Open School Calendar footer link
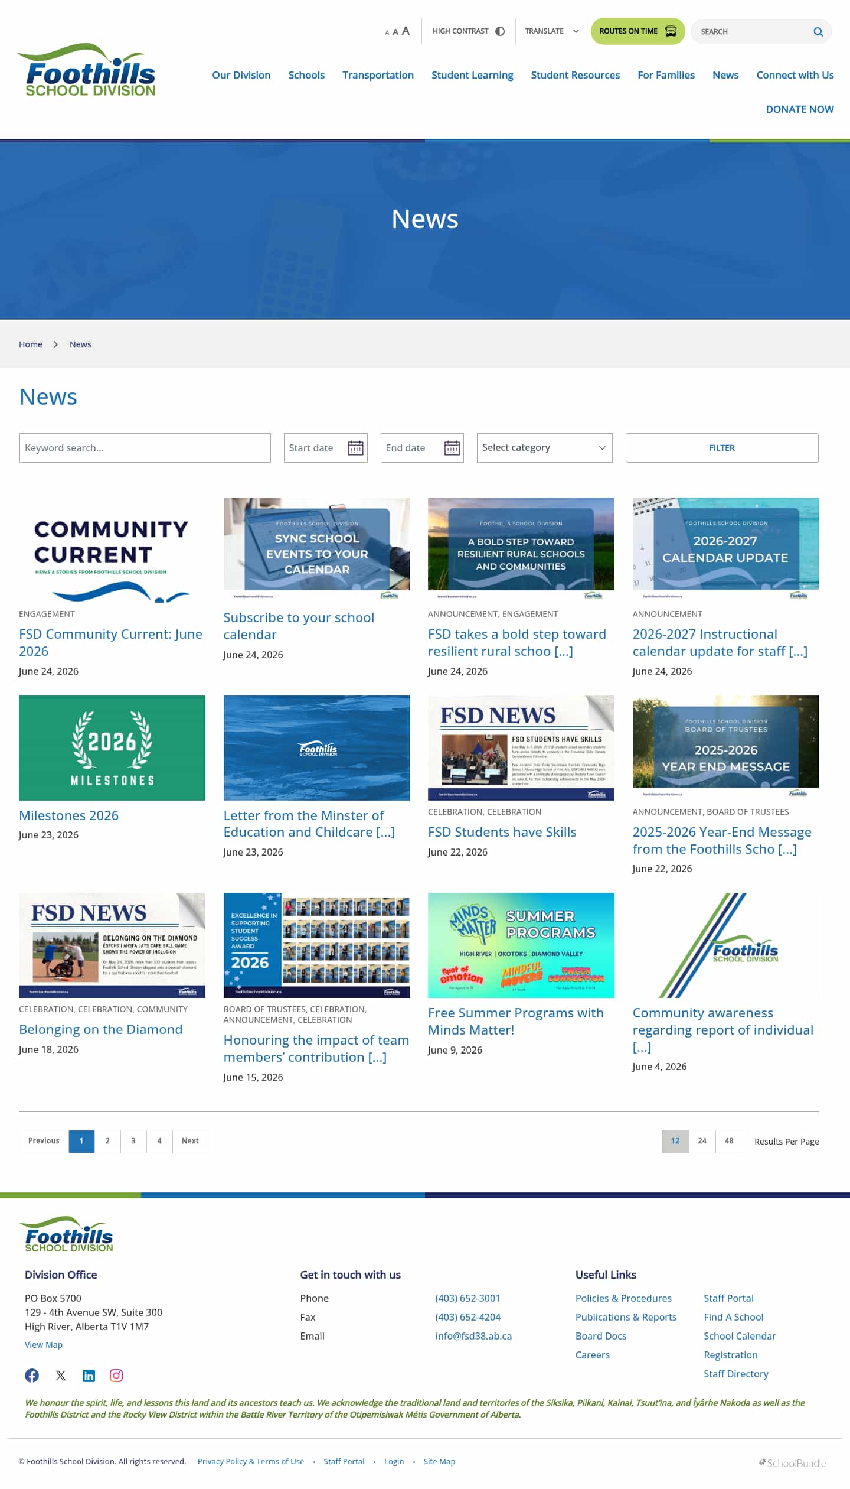850x1489 pixels. pyautogui.click(x=740, y=1336)
